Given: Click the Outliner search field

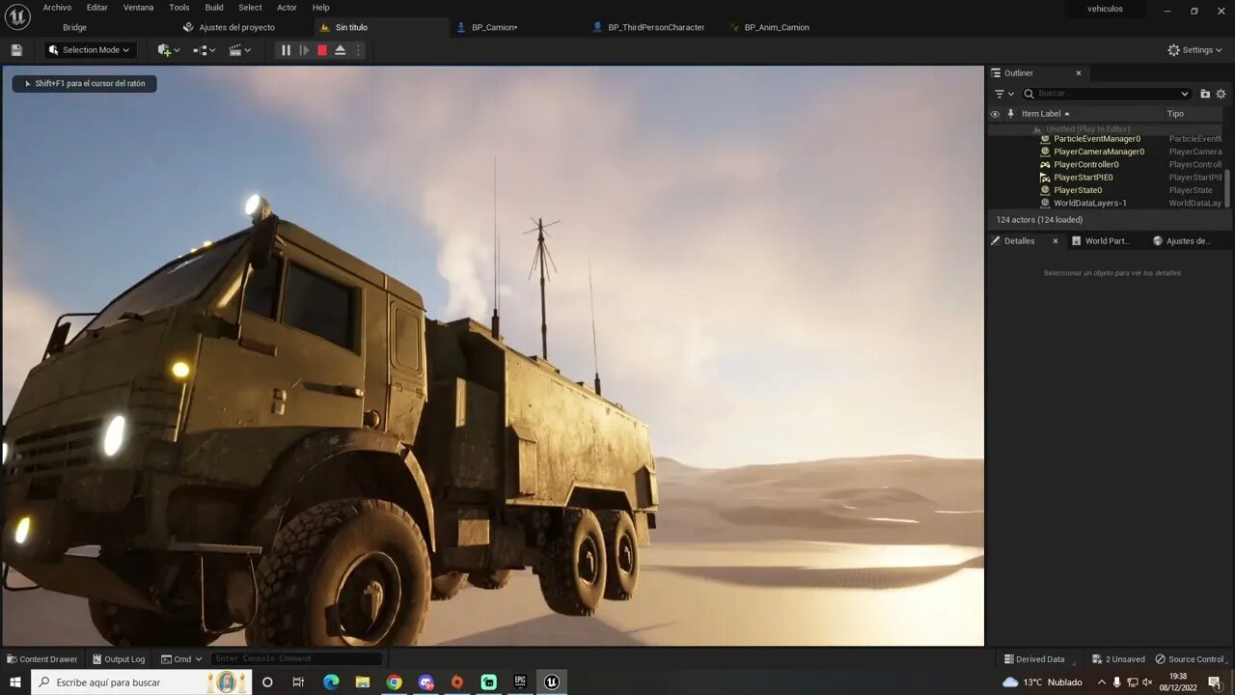Looking at the screenshot, I should click(x=1107, y=94).
